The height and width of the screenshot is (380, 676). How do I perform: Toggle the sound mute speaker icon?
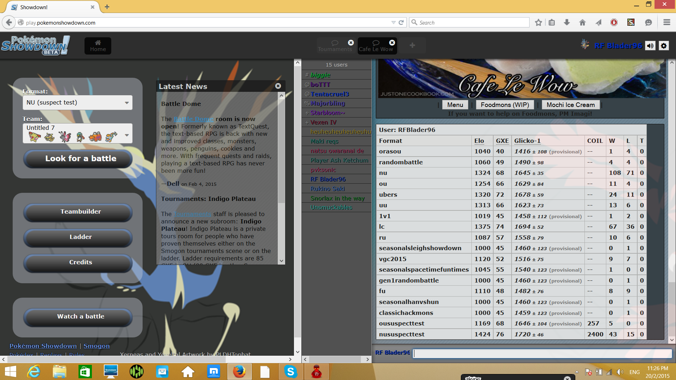(x=650, y=46)
